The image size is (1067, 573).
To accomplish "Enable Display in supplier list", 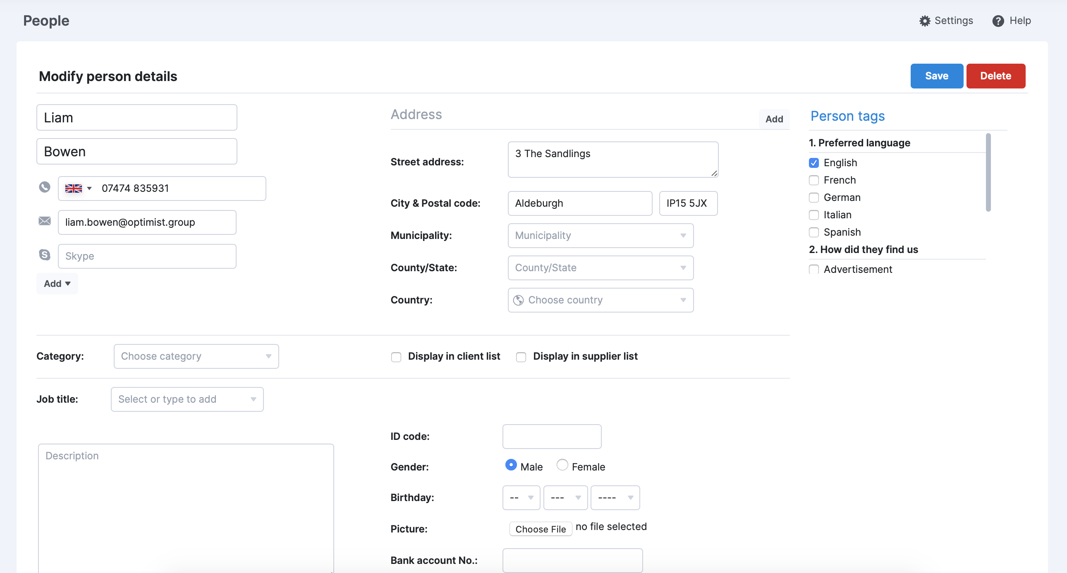I will 521,357.
